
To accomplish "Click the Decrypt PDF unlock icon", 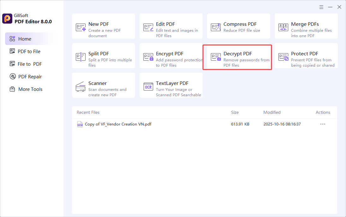I will (216, 57).
